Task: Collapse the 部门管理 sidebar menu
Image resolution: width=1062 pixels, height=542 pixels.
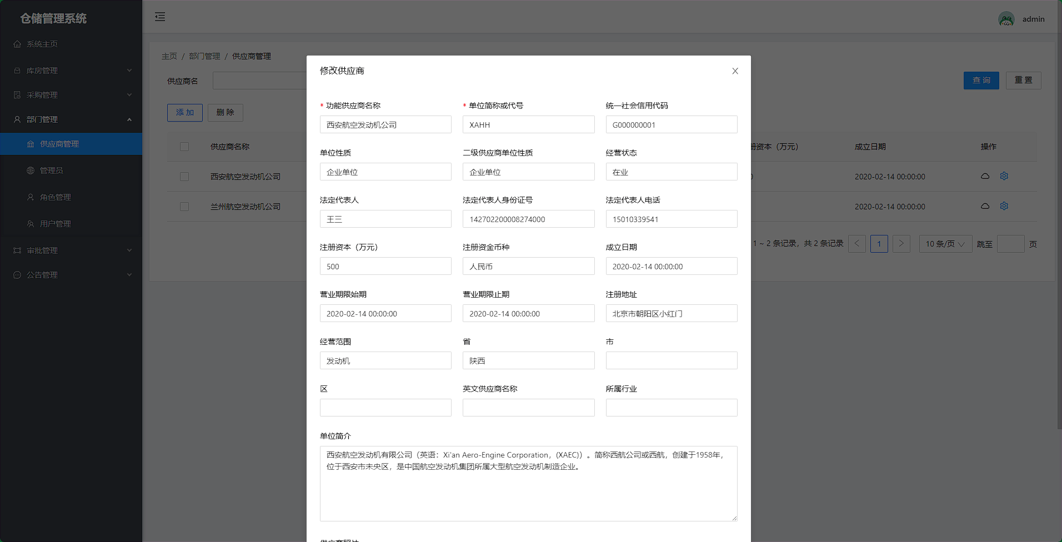Action: click(71, 119)
